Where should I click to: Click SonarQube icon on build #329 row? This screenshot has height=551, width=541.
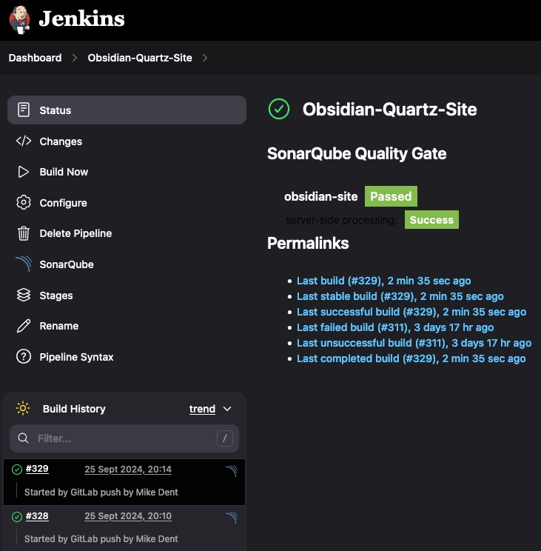tap(232, 470)
